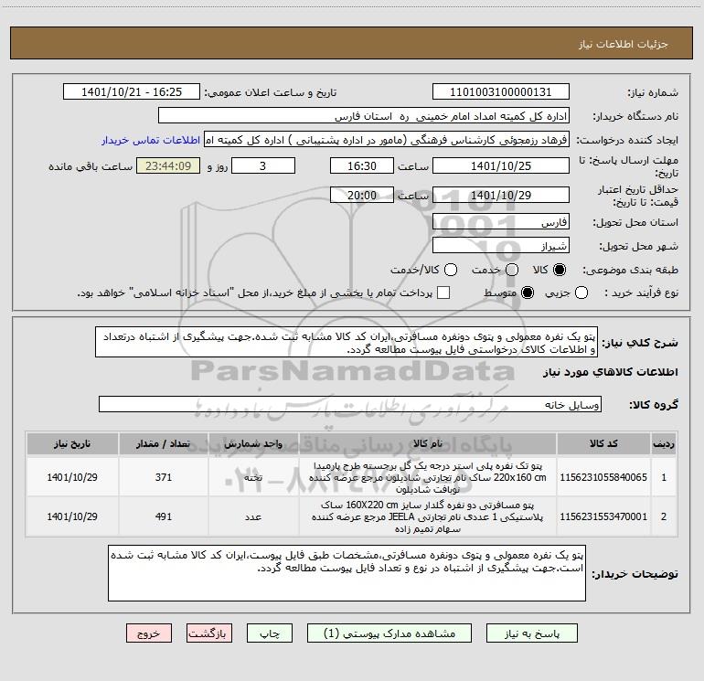The image size is (704, 681).
Task: Click the countdown timer 23:44:09
Action: point(168,165)
